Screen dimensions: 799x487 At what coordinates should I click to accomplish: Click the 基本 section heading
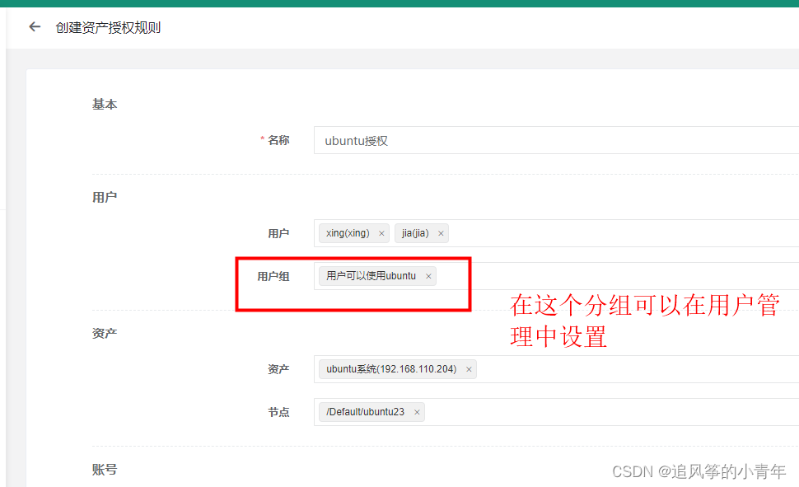[x=105, y=105]
